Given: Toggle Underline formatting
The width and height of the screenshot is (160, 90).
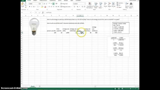Looking at the screenshot, I should coord(34,7).
